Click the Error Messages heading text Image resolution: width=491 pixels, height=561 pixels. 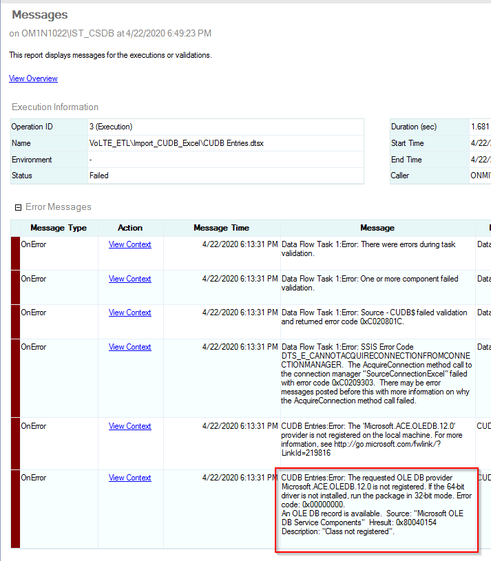[x=59, y=207]
